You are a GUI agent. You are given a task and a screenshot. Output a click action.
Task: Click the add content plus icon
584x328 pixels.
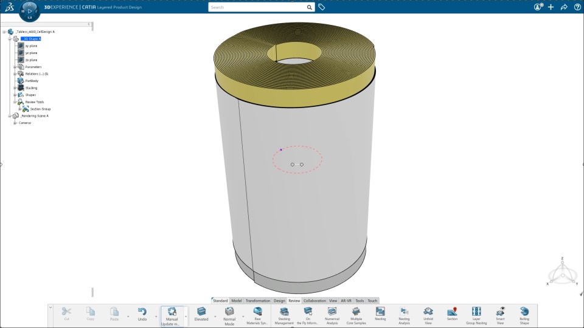[551, 7]
